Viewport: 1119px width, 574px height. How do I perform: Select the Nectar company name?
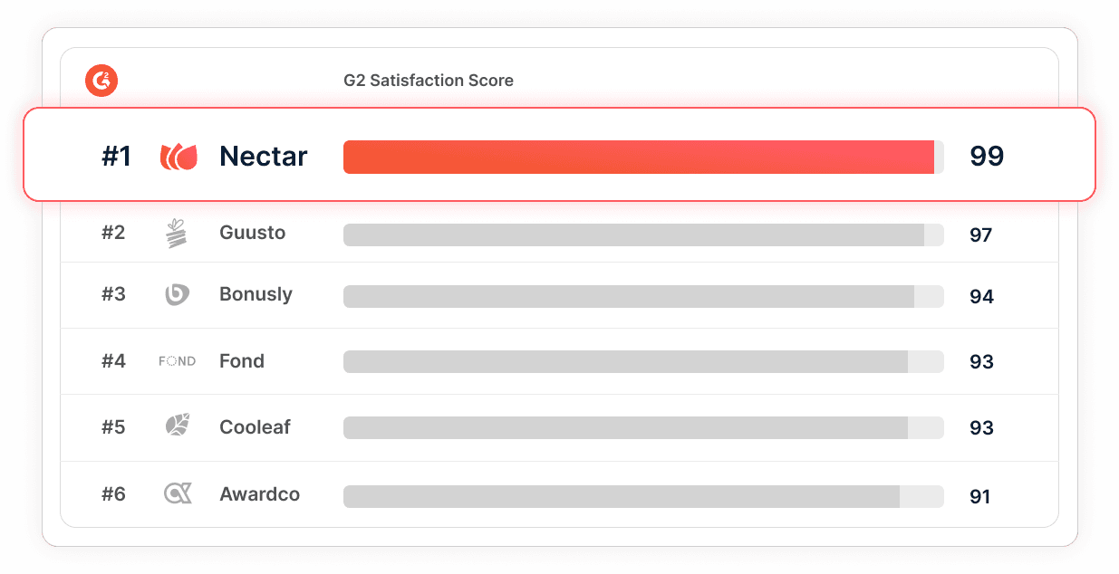(264, 157)
